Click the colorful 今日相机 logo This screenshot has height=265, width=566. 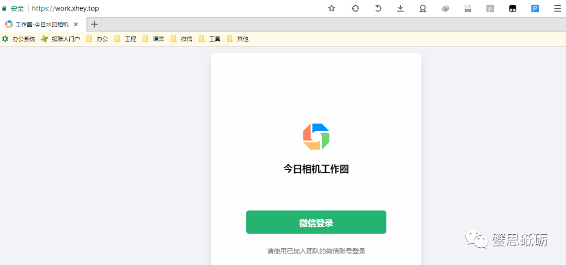click(x=316, y=136)
